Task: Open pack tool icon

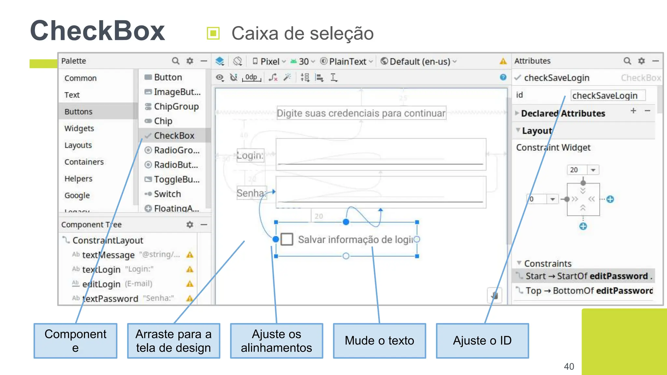Action: 305,77
